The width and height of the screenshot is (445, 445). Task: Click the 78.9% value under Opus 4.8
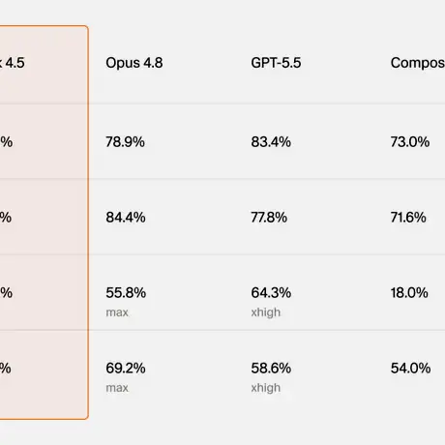(126, 142)
